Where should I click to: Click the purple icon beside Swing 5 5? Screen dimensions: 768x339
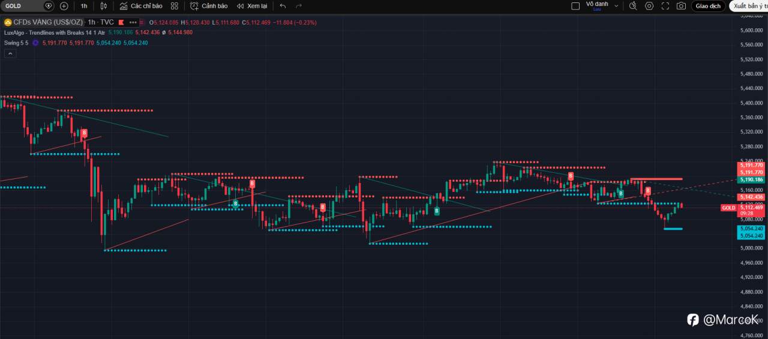(35, 43)
